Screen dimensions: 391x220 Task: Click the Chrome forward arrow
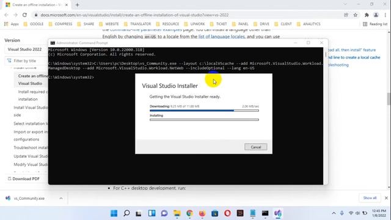point(15,15)
